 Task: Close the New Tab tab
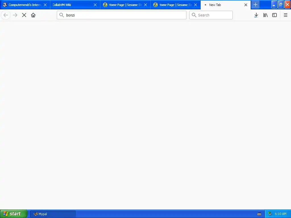click(246, 5)
